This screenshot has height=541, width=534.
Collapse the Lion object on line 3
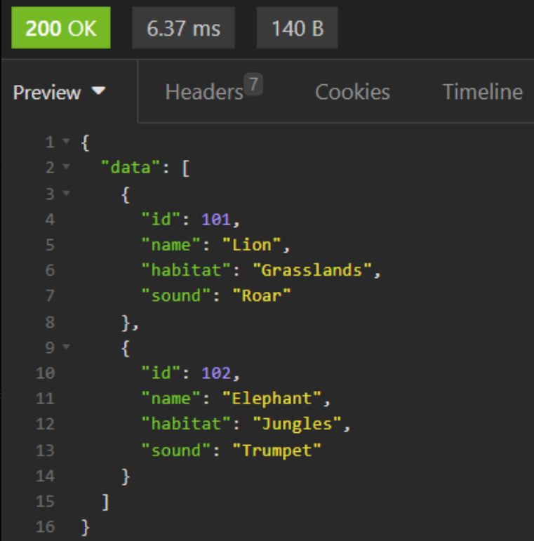66,193
